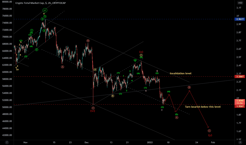Open the USD currency selector
This screenshot has height=145, width=246.
point(240,3)
